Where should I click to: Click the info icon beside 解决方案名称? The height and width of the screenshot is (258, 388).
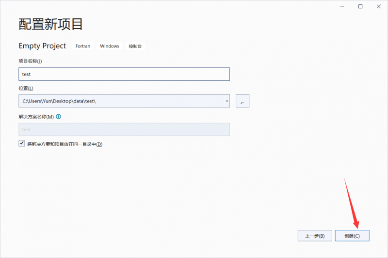(x=59, y=117)
